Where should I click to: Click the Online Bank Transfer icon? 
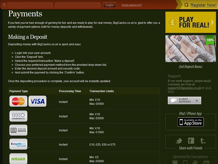pyautogui.click(x=18, y=130)
